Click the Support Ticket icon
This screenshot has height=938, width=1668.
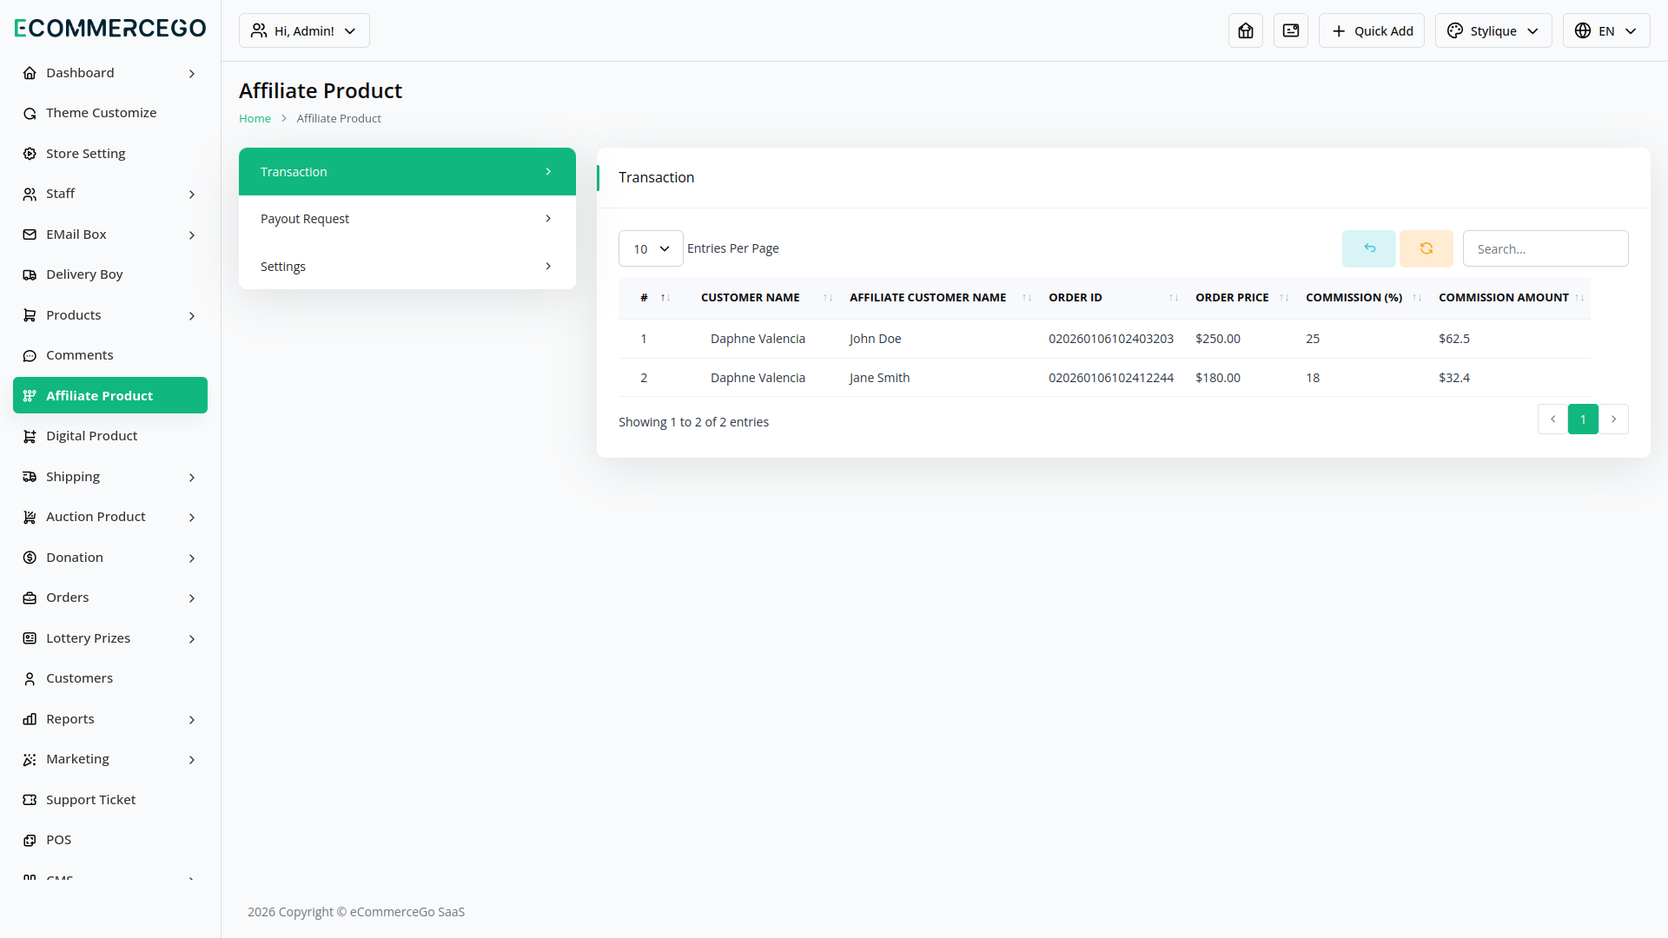click(x=30, y=800)
